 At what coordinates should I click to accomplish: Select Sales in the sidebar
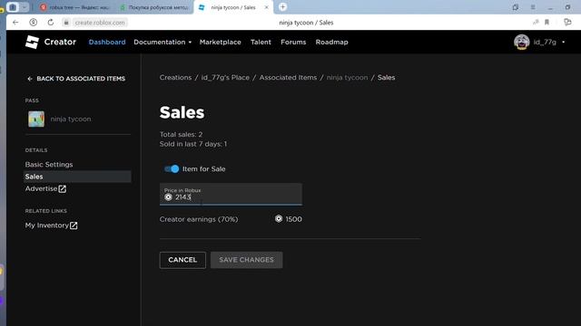point(77,177)
